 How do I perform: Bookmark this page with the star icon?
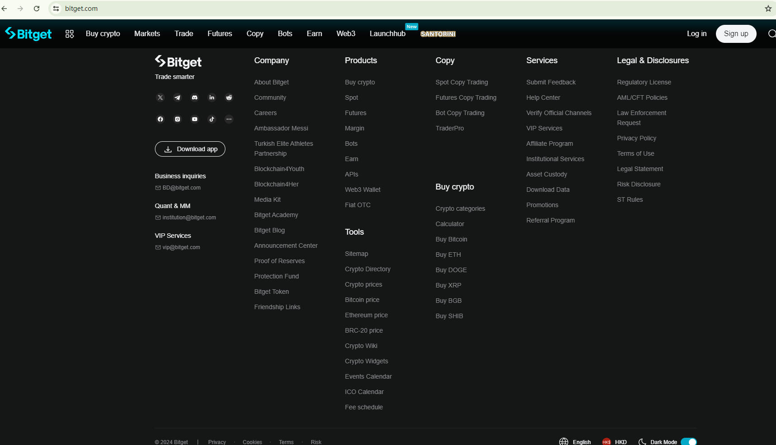768,9
